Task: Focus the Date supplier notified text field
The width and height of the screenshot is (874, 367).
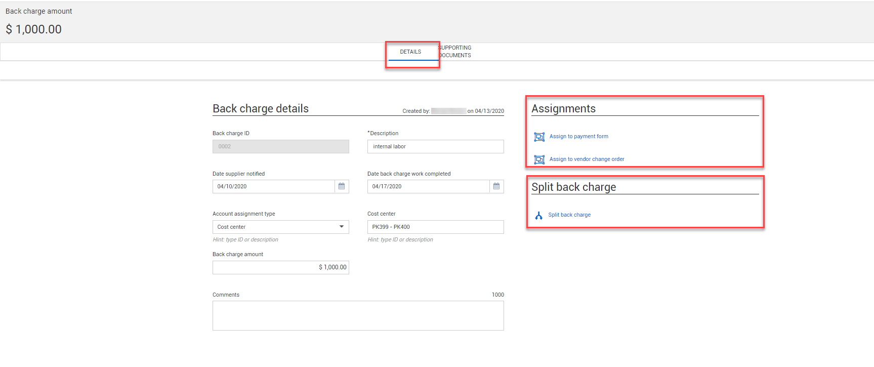Action: [273, 186]
